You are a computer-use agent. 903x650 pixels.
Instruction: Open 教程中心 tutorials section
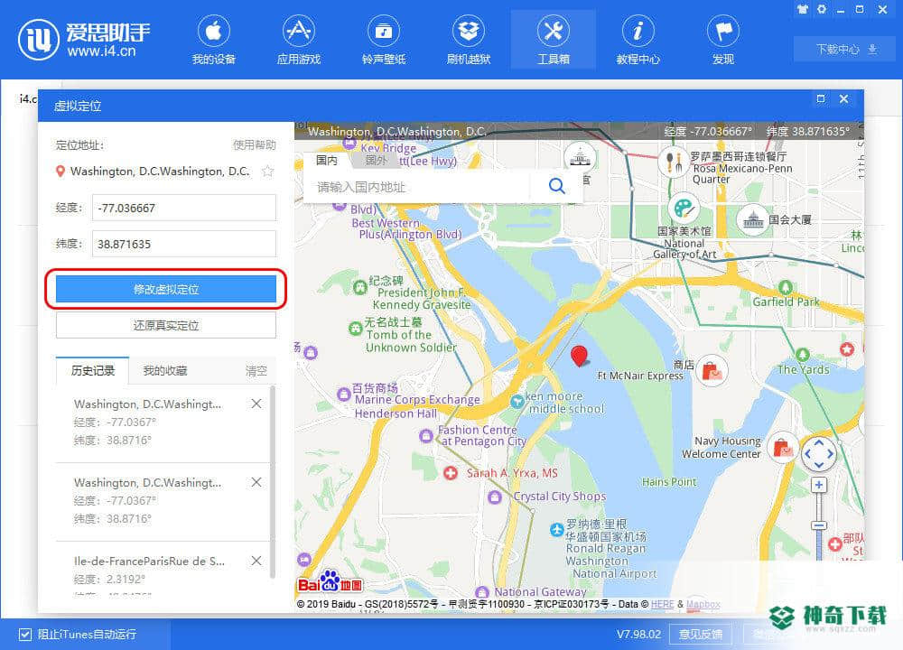tap(638, 40)
